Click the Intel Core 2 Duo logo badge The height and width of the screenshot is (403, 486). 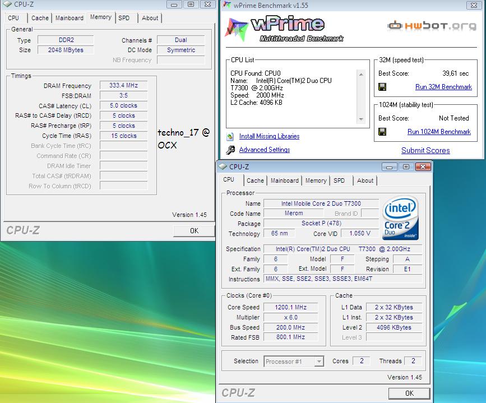click(400, 218)
